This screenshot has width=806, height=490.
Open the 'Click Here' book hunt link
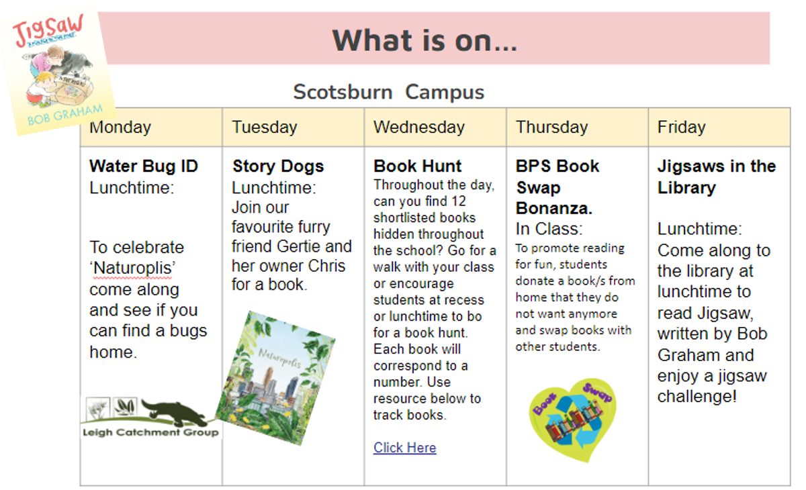coord(405,448)
